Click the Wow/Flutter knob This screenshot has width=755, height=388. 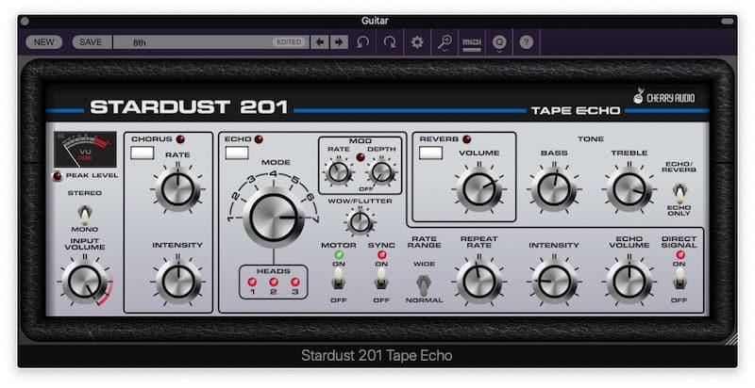point(360,222)
